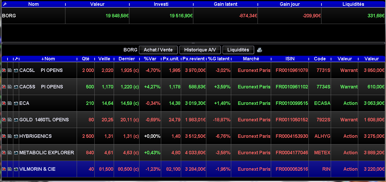Sort positions by the Veille column
Screen dimensions: 386x182
(x=104, y=59)
